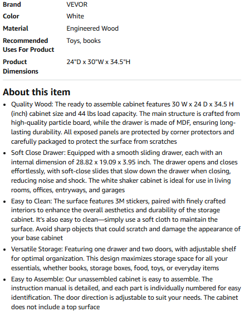Click the Soft Close Drawer bullet text
This screenshot has height=312, width=249.
pos(124,172)
